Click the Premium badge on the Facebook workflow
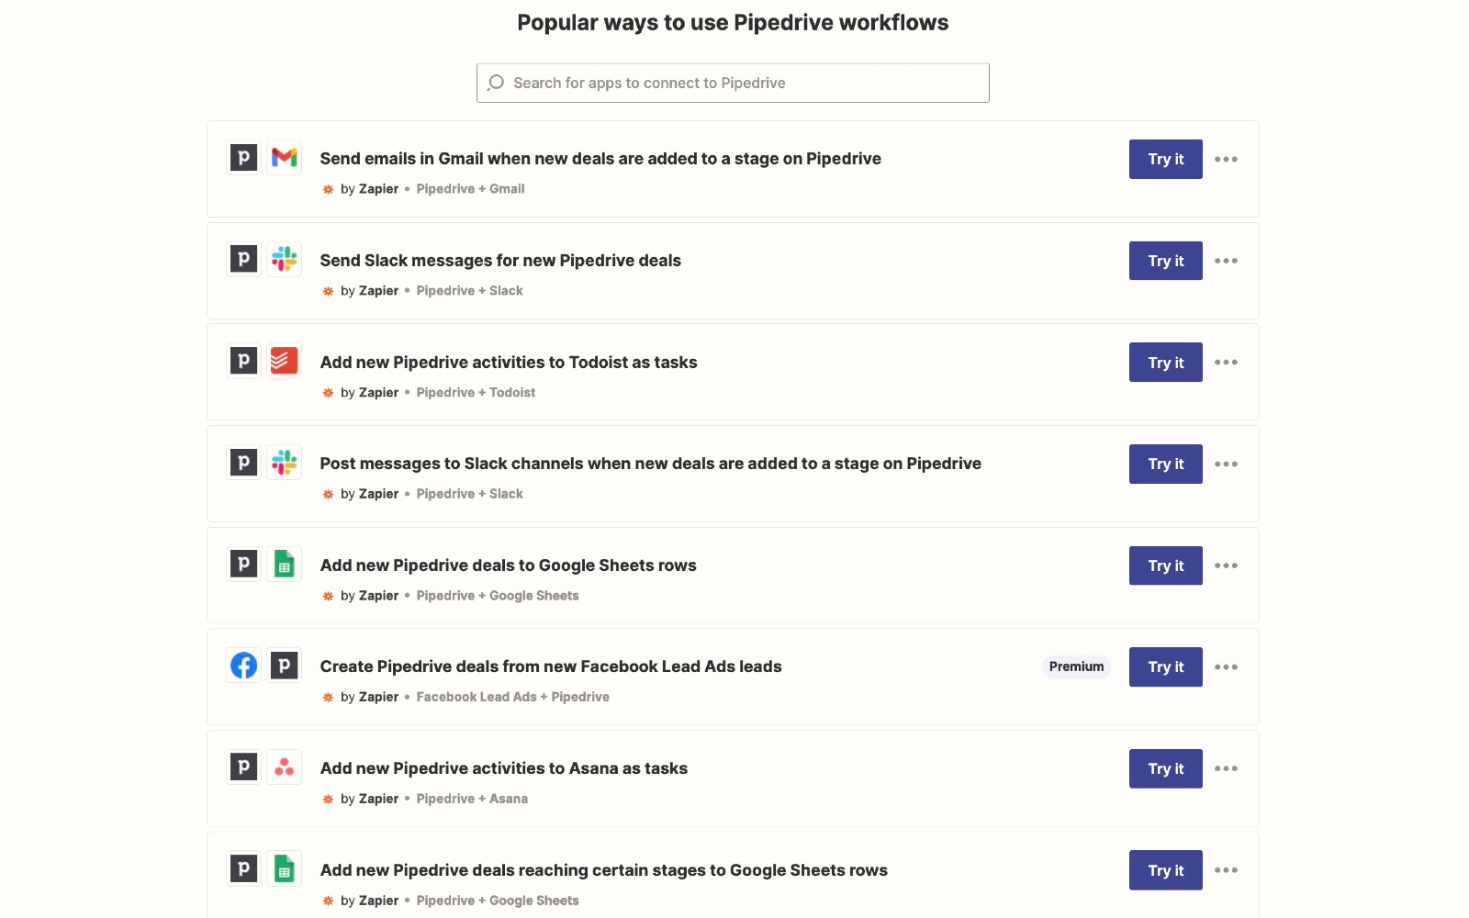 point(1076,667)
